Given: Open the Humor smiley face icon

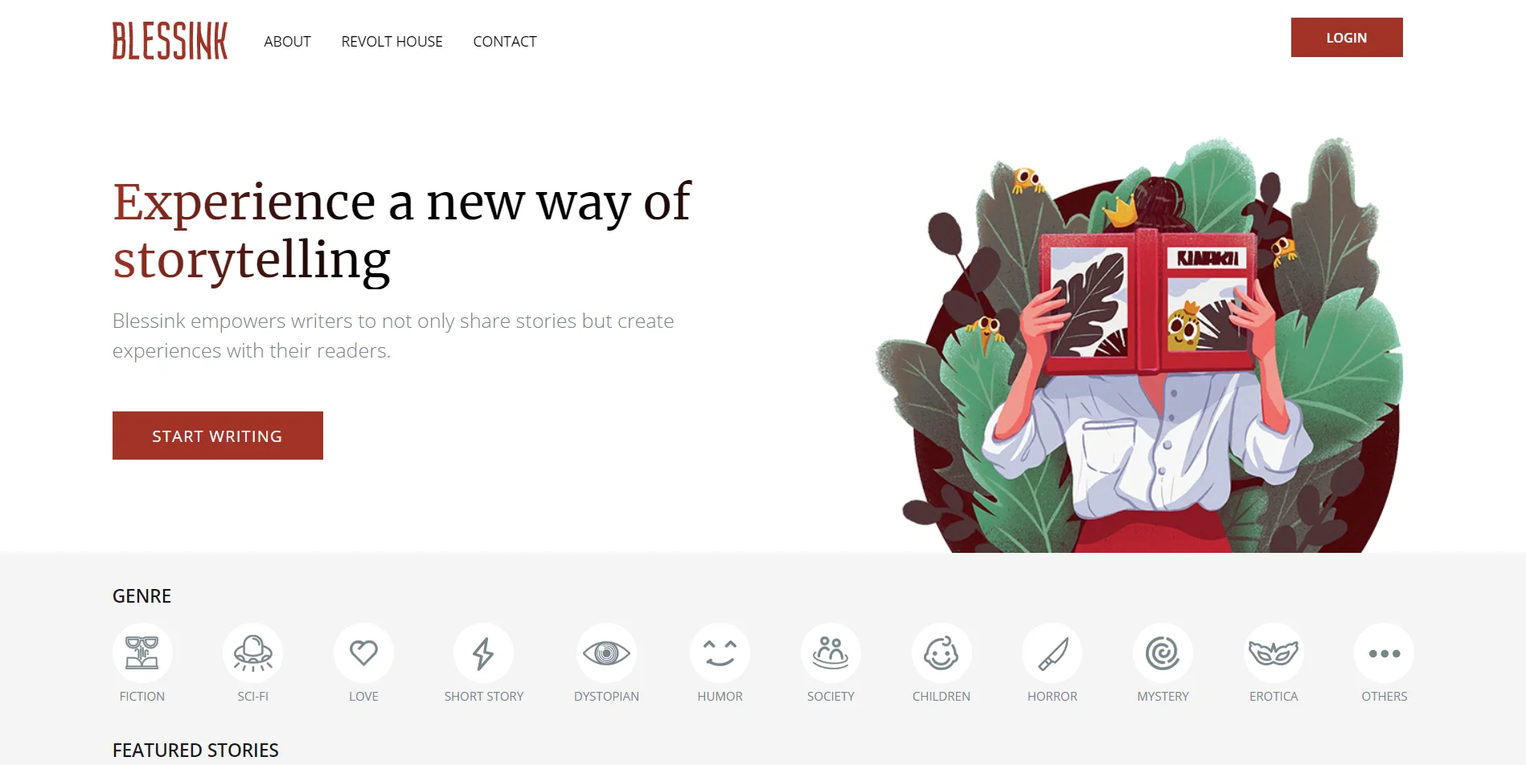Looking at the screenshot, I should click(720, 653).
